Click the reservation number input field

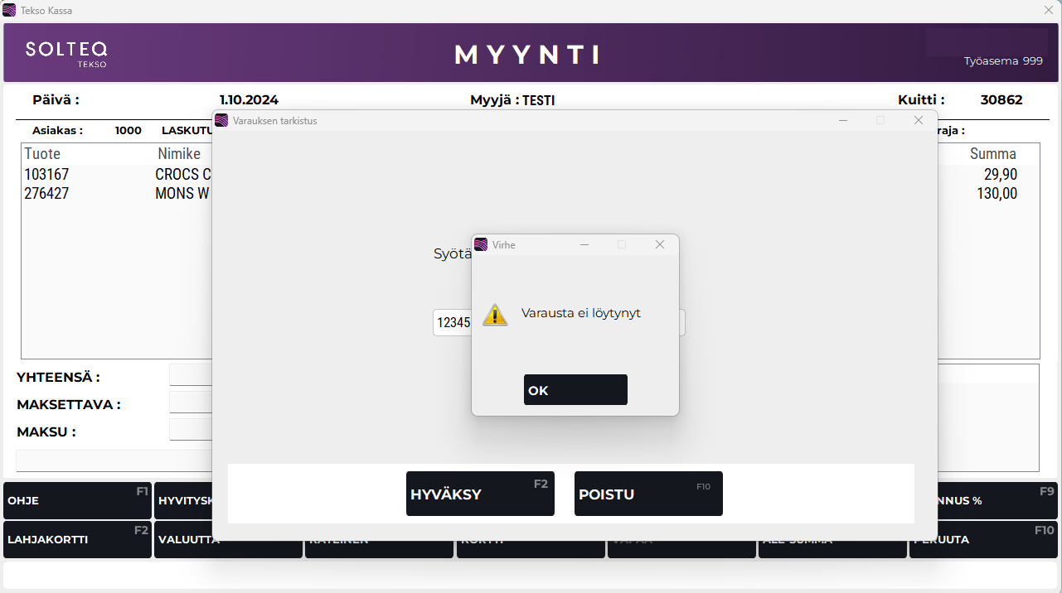tap(451, 323)
